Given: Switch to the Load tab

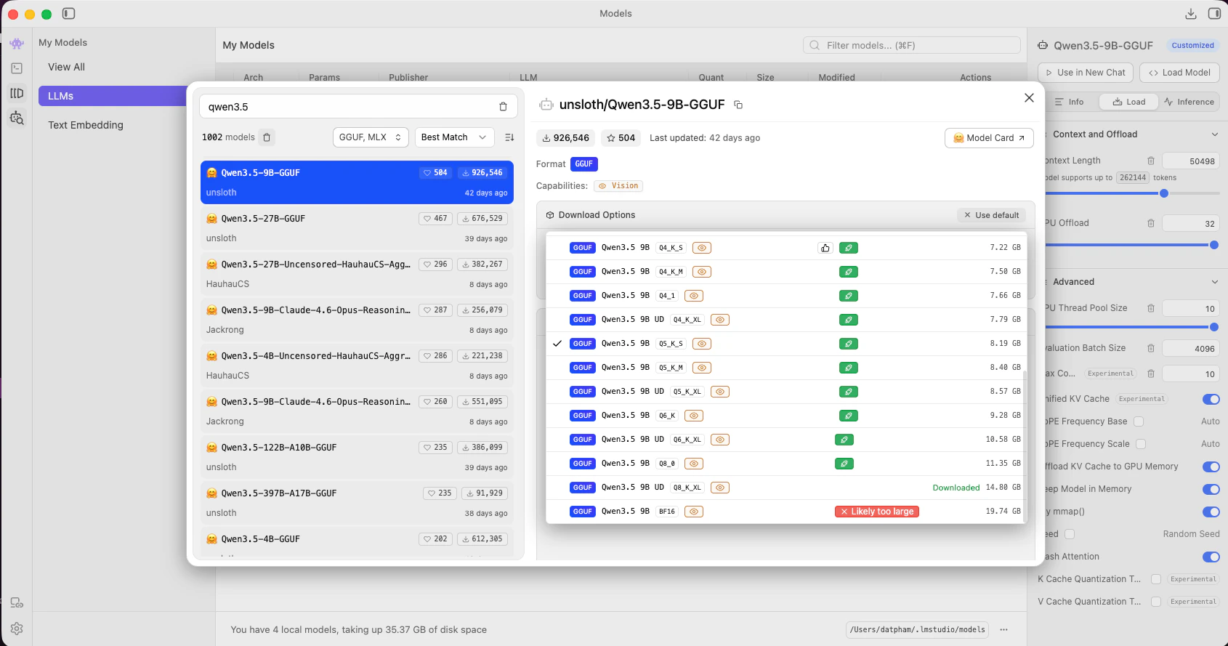Looking at the screenshot, I should click(x=1128, y=102).
